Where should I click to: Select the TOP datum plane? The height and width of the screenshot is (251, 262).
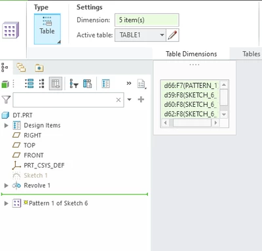tap(29, 145)
